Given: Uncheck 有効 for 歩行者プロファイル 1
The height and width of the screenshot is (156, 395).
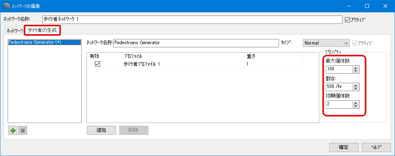Looking at the screenshot, I should click(97, 64).
